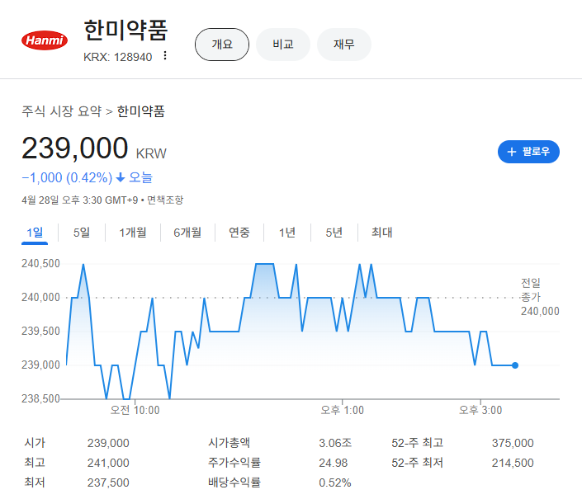Click the 240,500 y-axis label
The image size is (582, 499).
click(40, 264)
